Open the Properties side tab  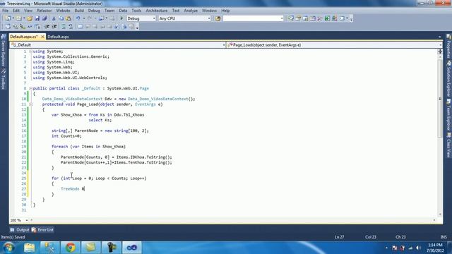coord(448,46)
